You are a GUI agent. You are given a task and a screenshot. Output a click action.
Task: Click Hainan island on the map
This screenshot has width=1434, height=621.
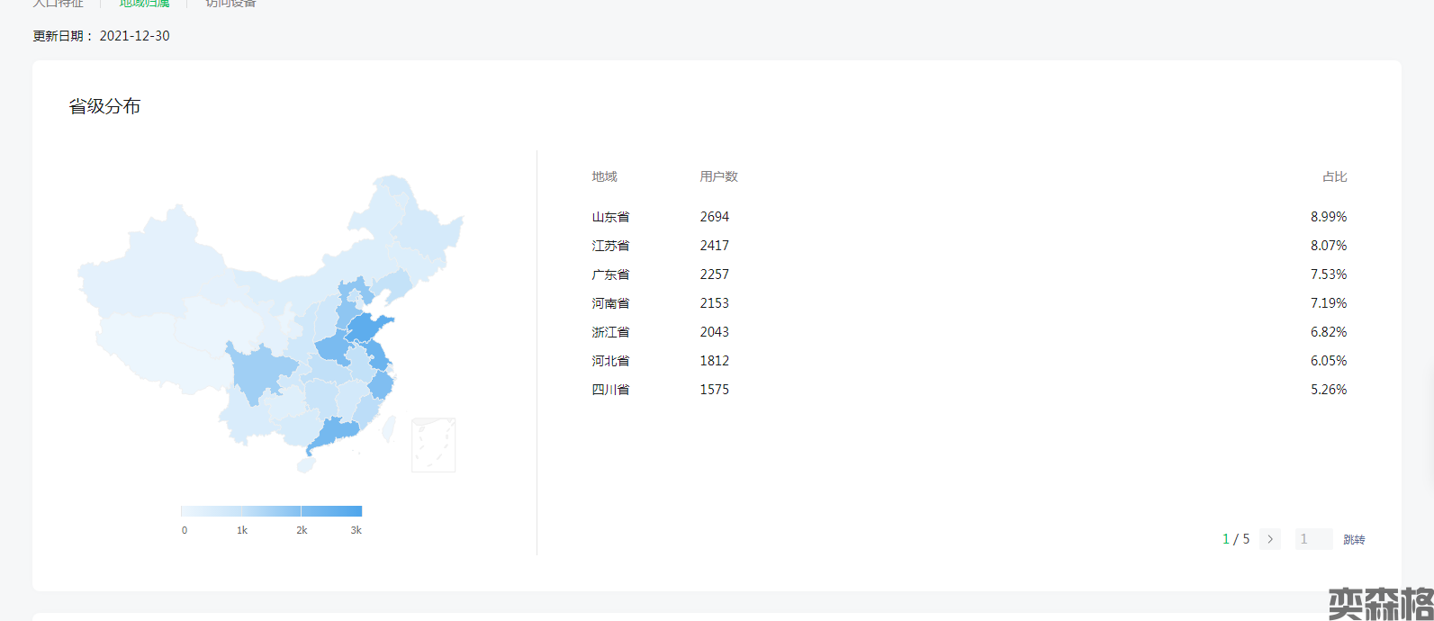pyautogui.click(x=306, y=466)
